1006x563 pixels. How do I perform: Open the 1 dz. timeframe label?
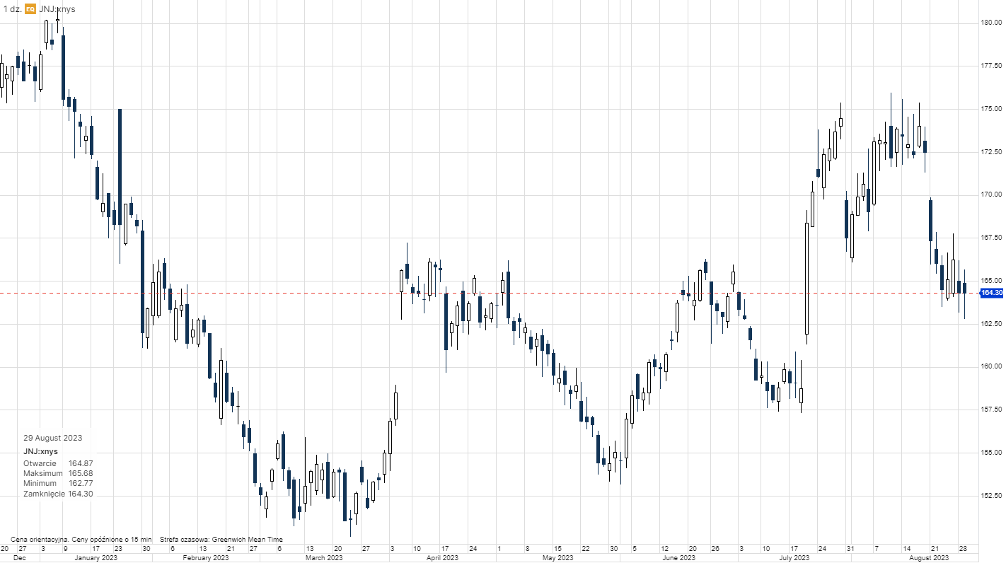click(x=11, y=9)
